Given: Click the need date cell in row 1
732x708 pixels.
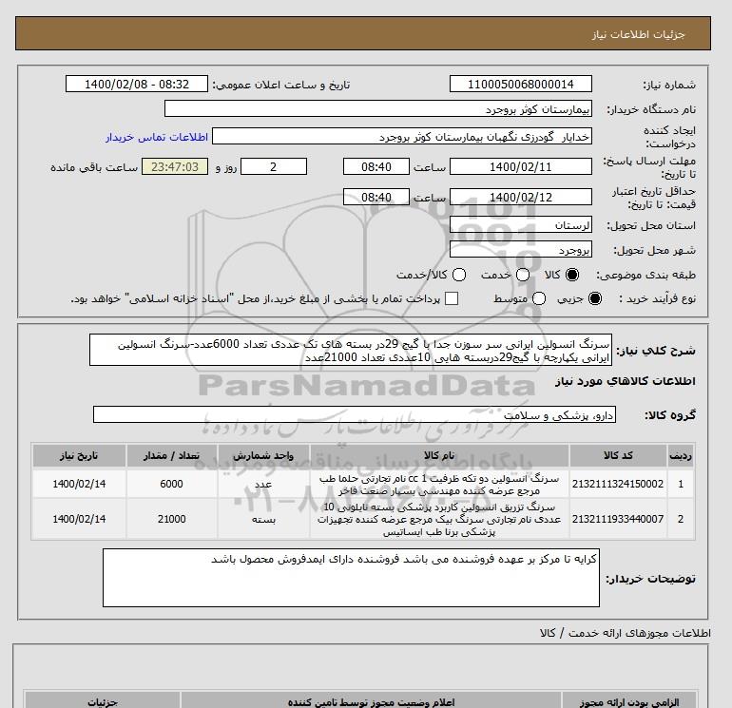Looking at the screenshot, I should (x=79, y=484).
